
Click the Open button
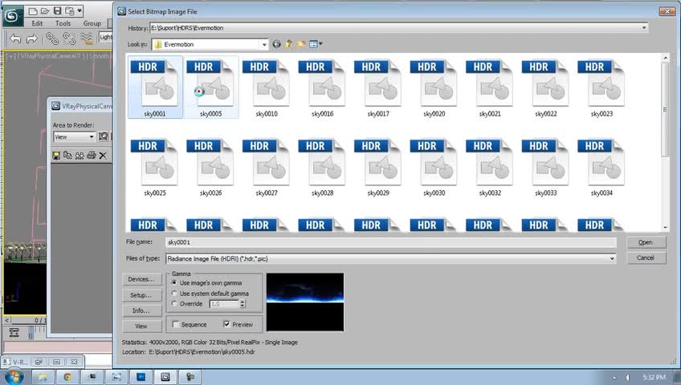click(646, 242)
